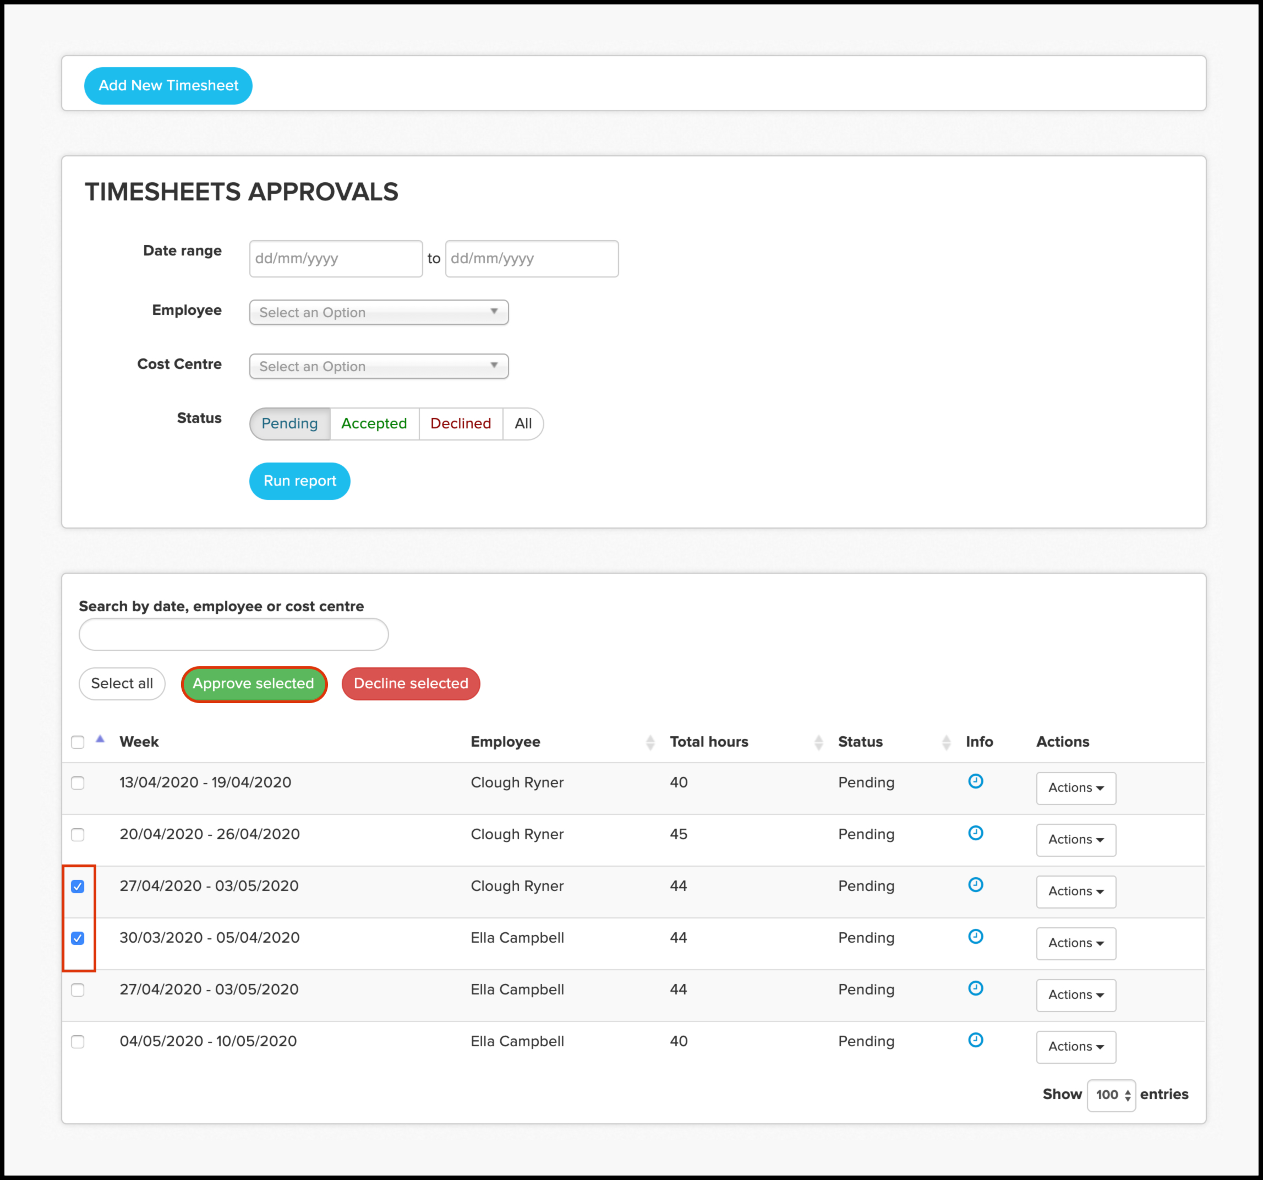Open the Employee filter dropdown
Image resolution: width=1263 pixels, height=1180 pixels.
point(379,312)
